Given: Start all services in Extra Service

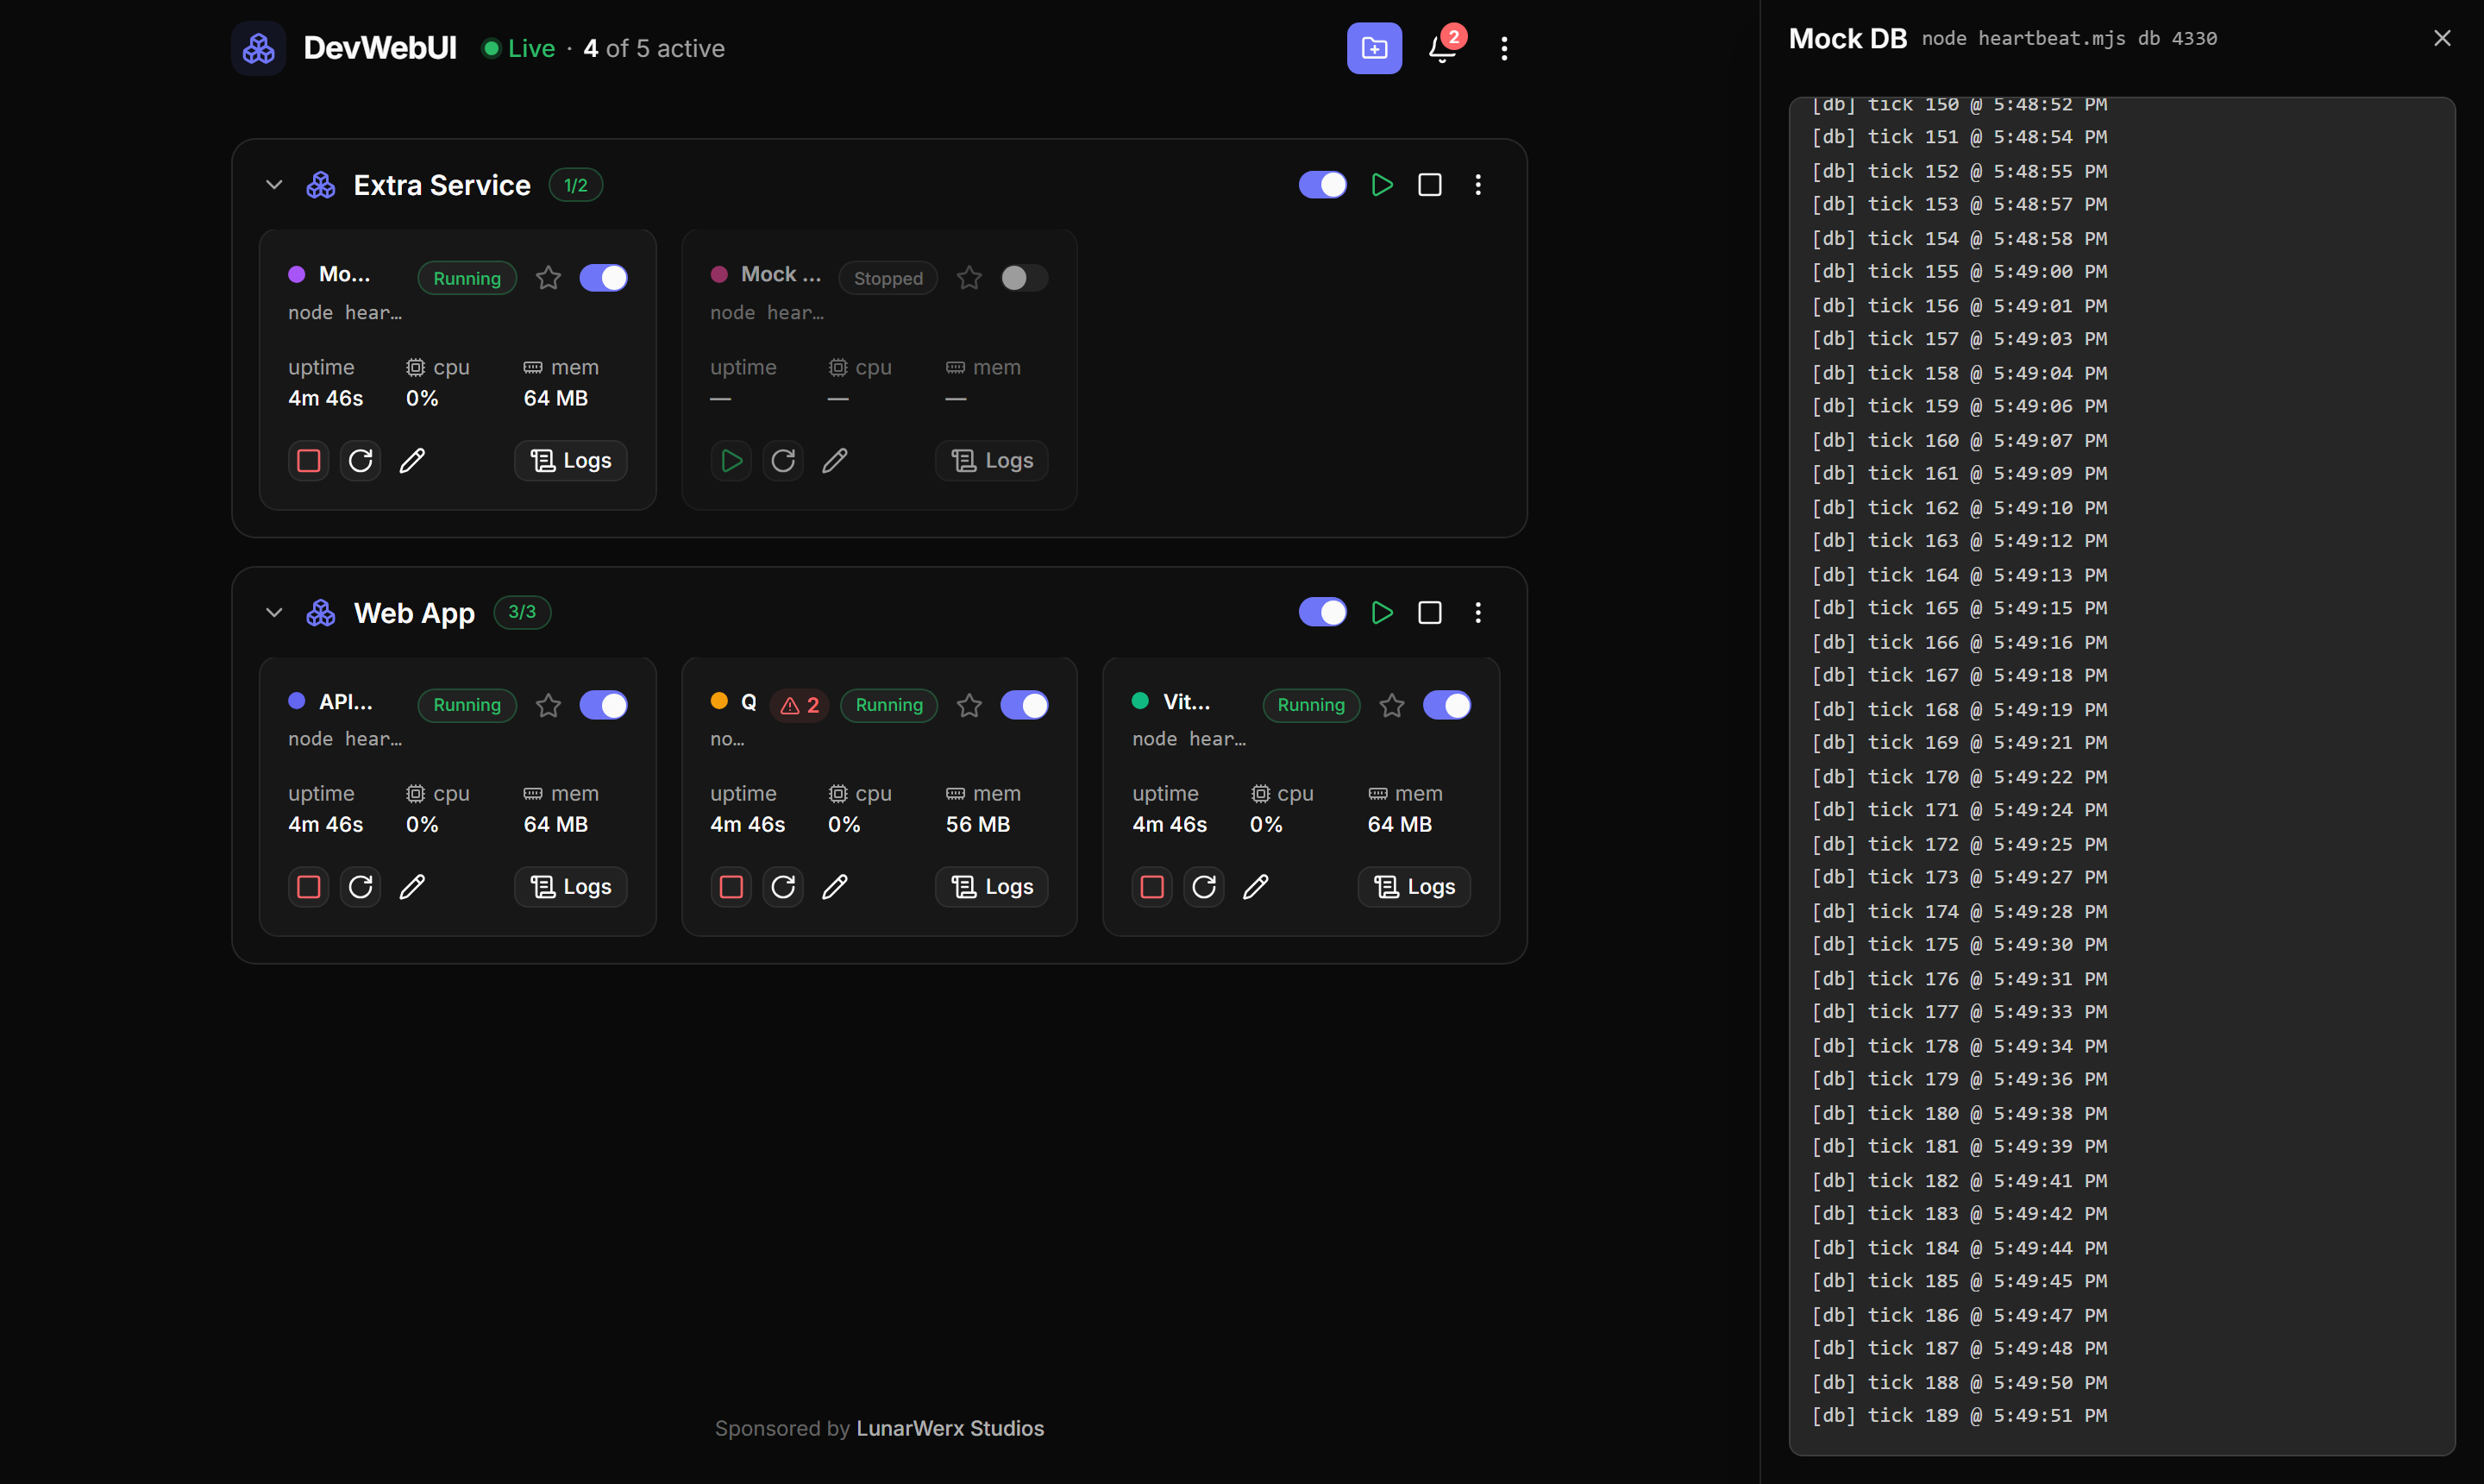Looking at the screenshot, I should click(1382, 185).
